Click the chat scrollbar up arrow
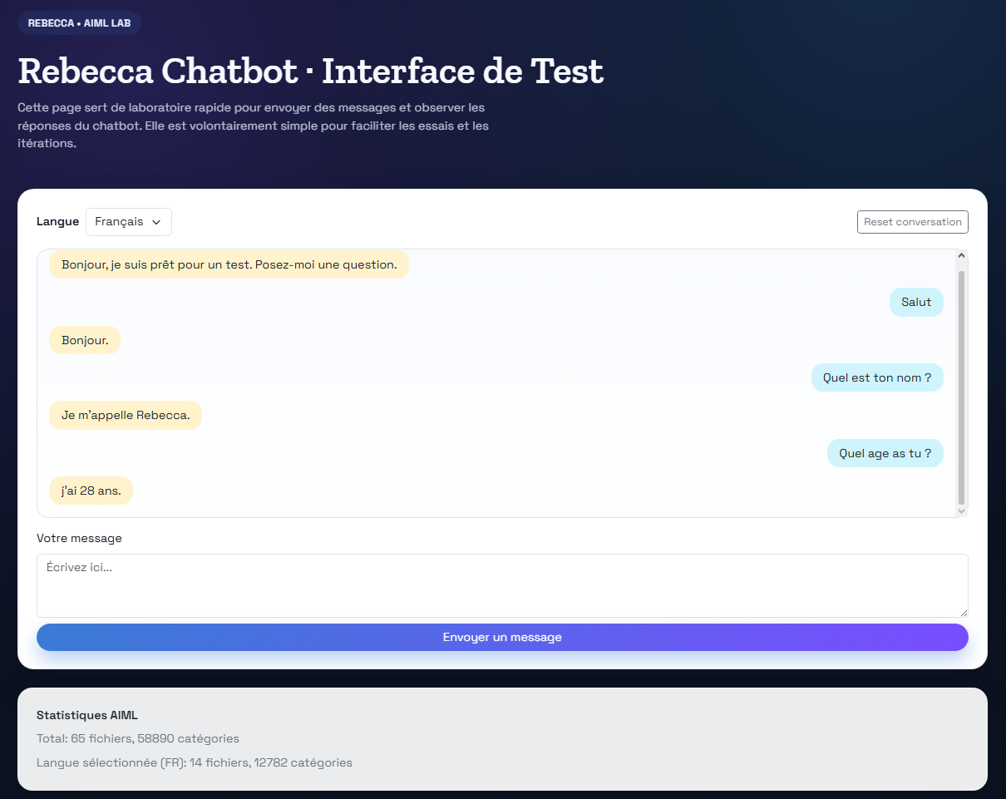Image resolution: width=1006 pixels, height=799 pixels. click(x=961, y=257)
